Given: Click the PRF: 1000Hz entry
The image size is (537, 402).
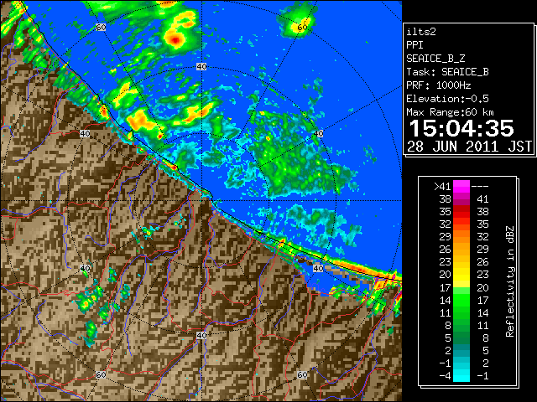Looking at the screenshot, I should 438,85.
